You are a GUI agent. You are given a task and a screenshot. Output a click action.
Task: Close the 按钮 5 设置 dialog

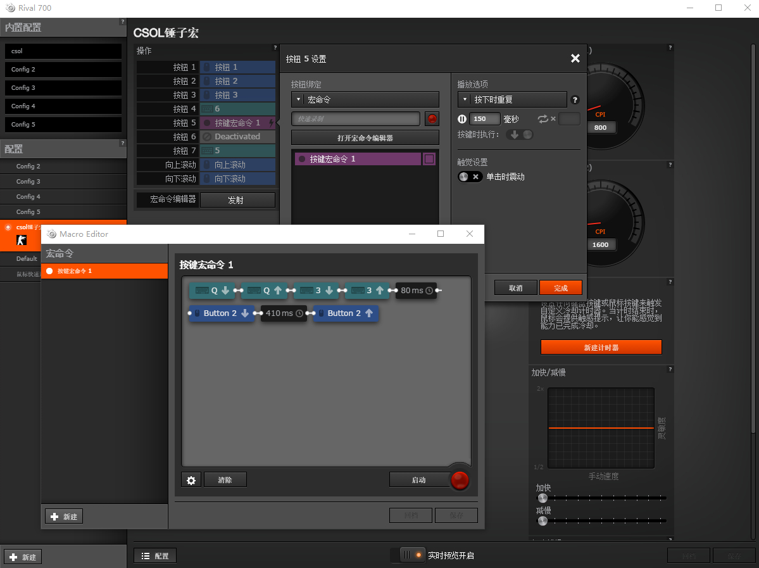[575, 58]
